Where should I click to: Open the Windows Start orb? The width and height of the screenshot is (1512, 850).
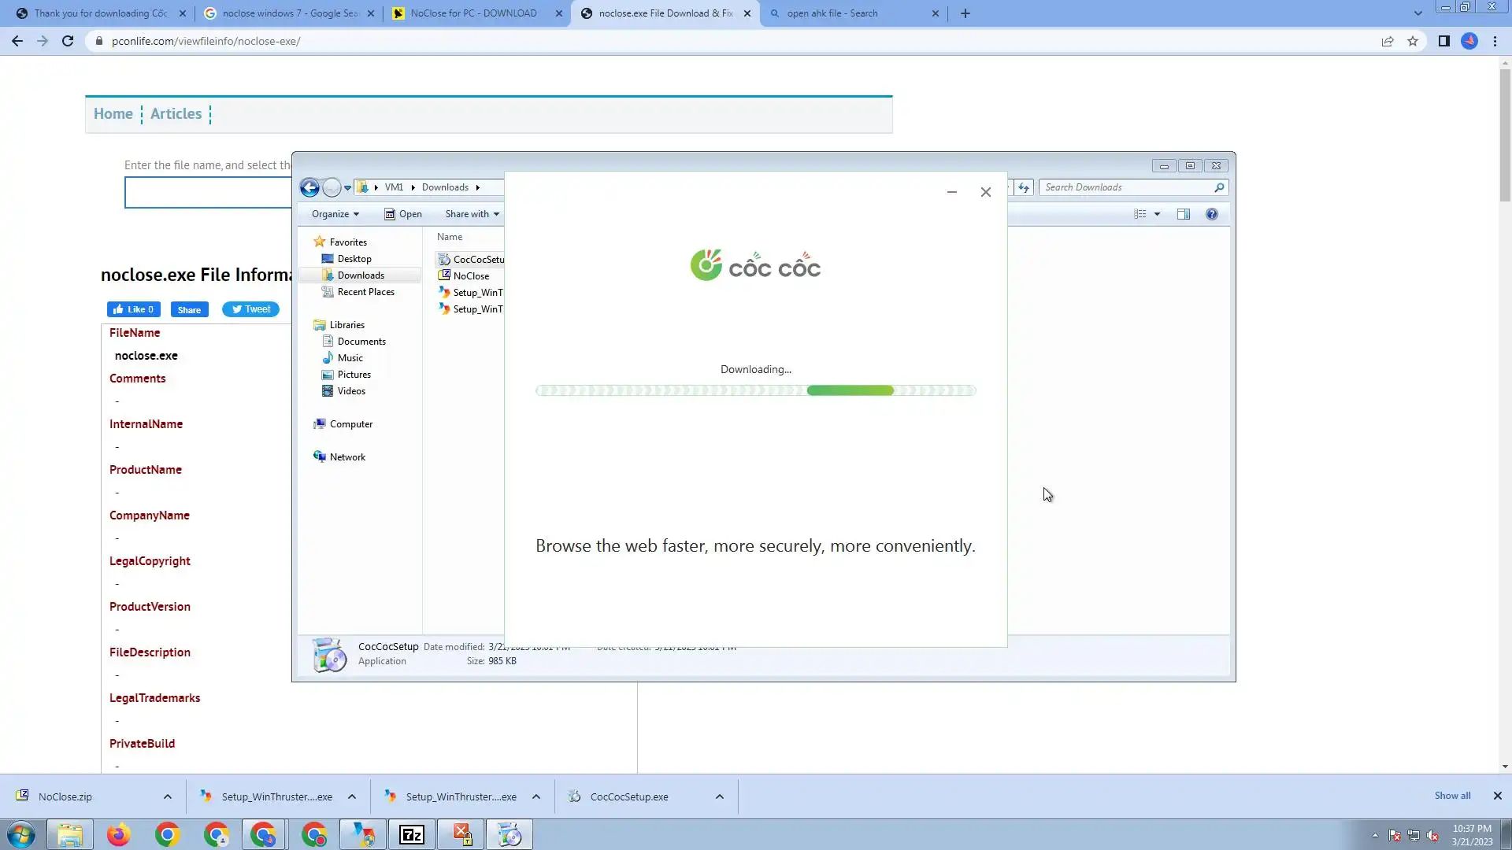(x=21, y=834)
